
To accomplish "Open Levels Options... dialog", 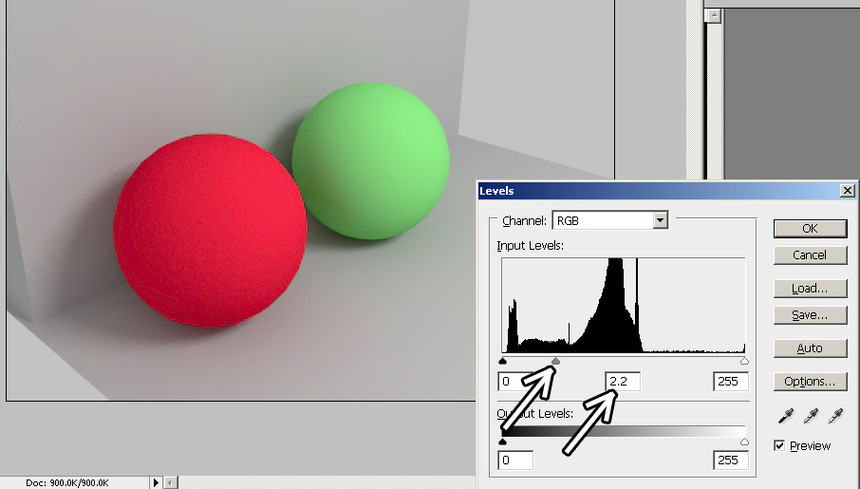I will pos(810,382).
